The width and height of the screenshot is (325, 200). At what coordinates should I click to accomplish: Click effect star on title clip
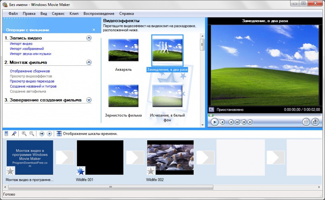10,171
